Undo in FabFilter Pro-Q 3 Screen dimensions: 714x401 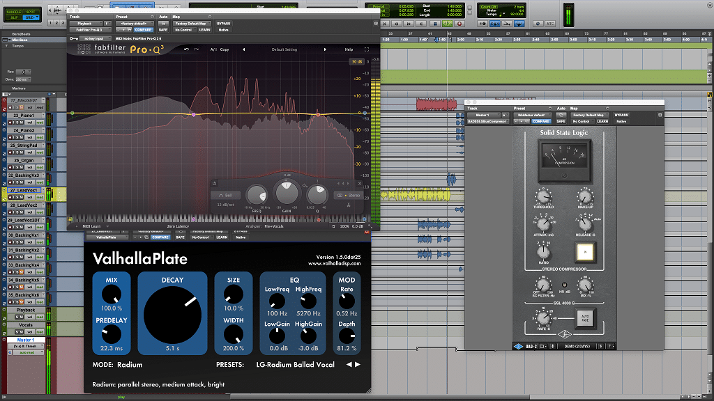186,49
